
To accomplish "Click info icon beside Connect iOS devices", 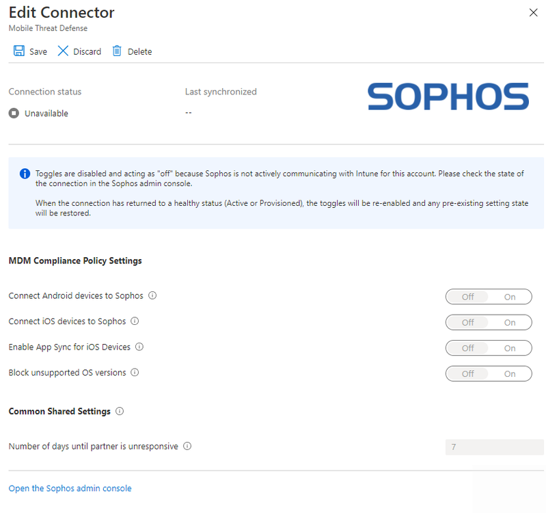I will coord(135,321).
